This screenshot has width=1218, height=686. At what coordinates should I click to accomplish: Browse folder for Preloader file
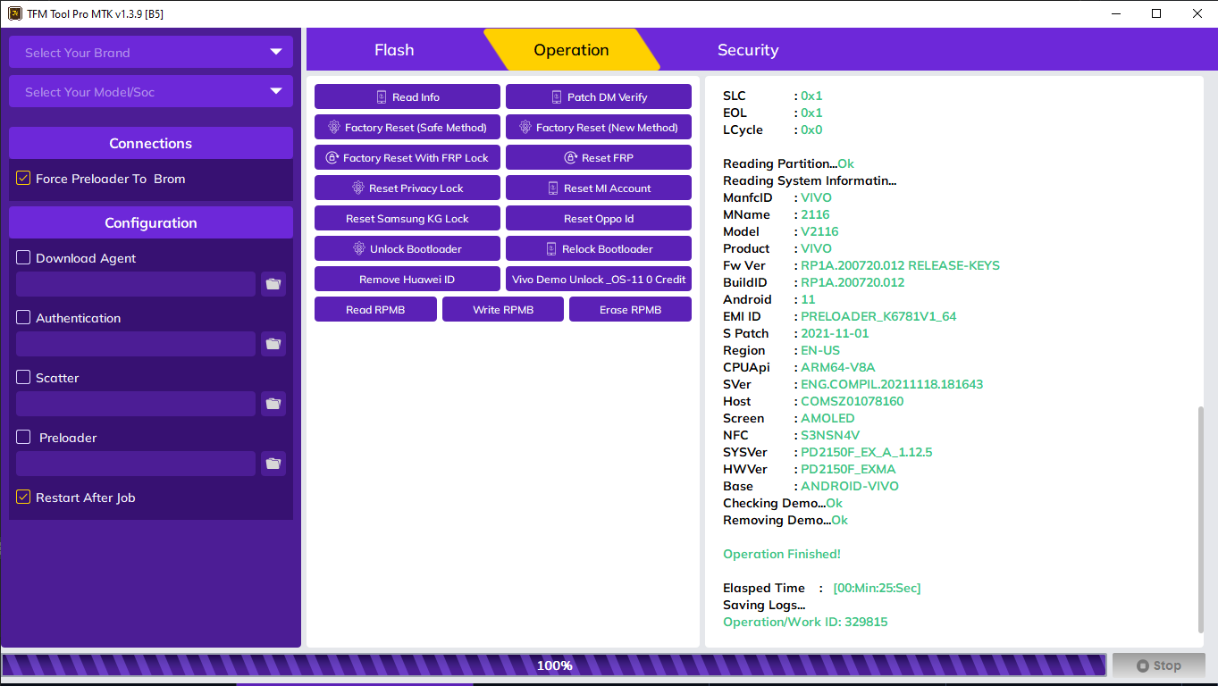point(273,464)
